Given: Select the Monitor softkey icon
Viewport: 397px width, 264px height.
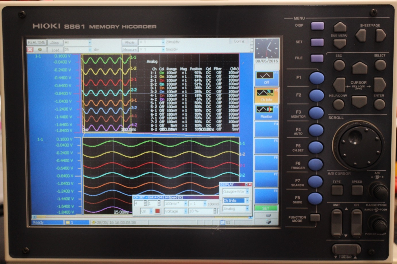Looking at the screenshot, I should (266, 112).
